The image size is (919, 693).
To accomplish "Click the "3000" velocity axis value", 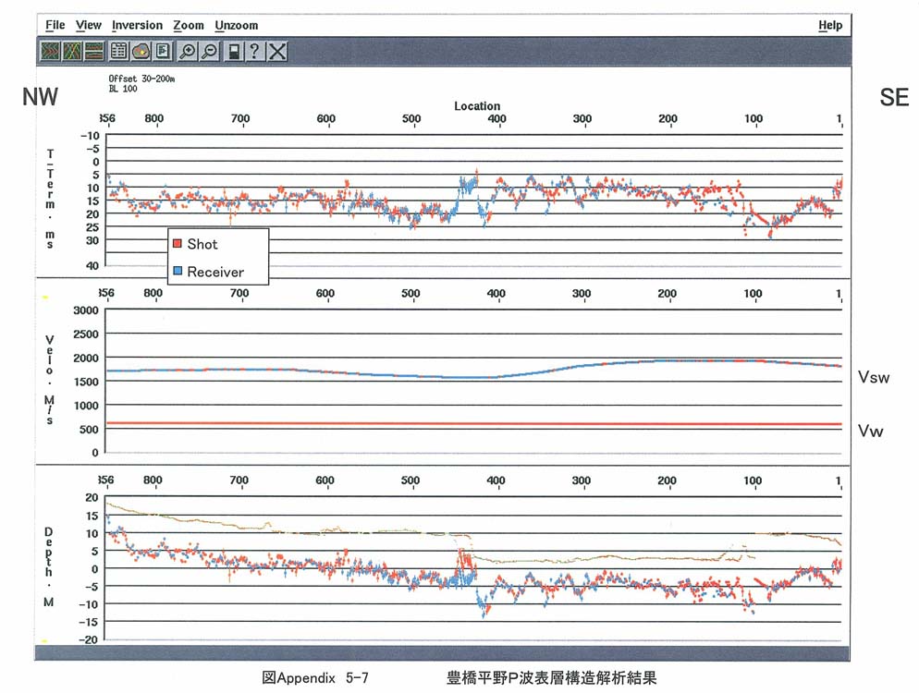I will click(86, 310).
